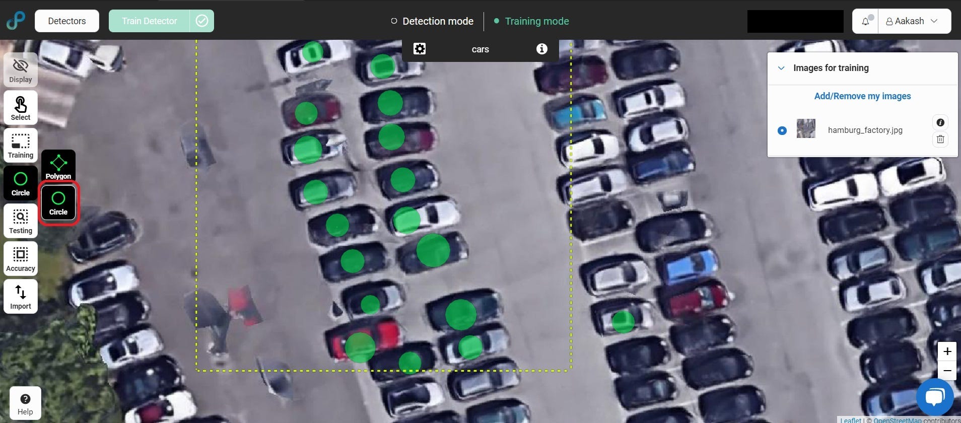This screenshot has width=961, height=423.
Task: Select the Circle option below Polygon
Action: (58, 202)
